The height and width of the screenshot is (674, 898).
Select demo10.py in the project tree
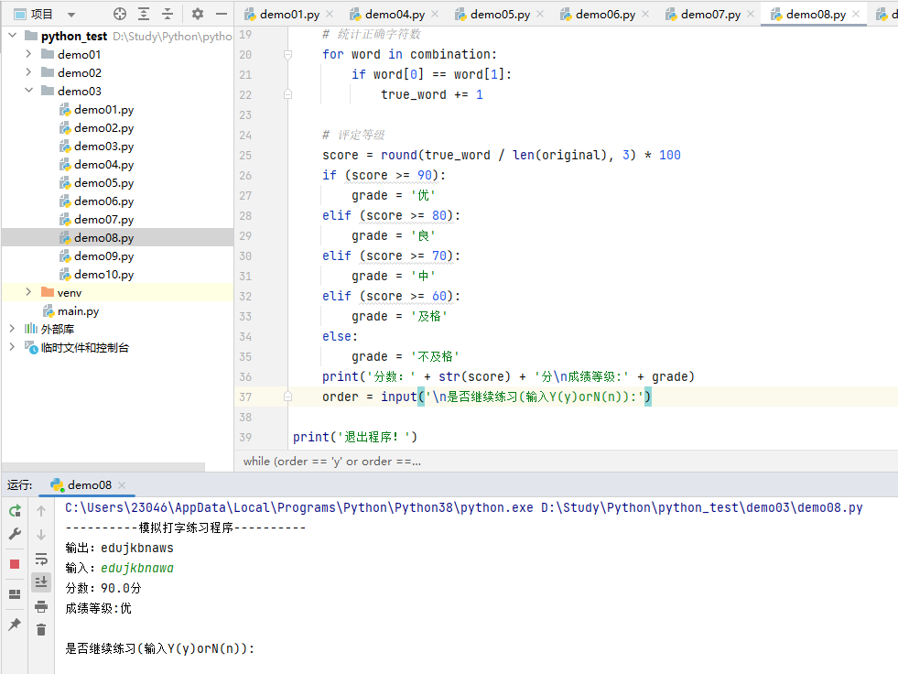click(x=103, y=275)
